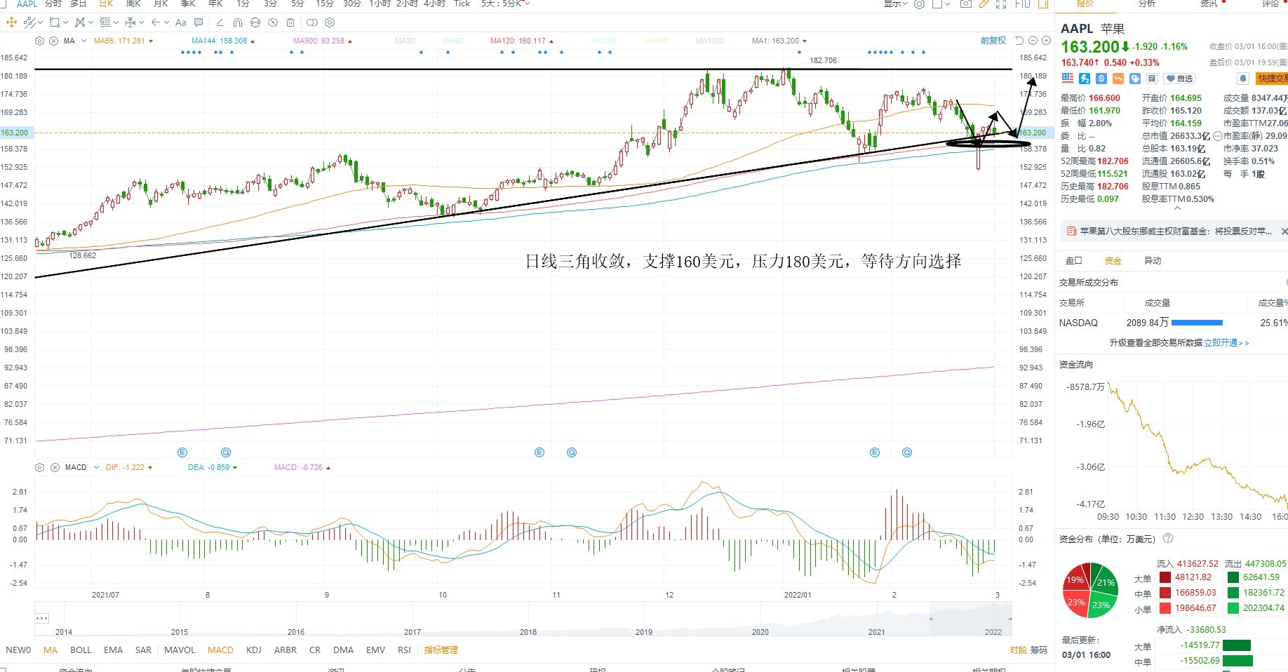The height and width of the screenshot is (672, 1288).
Task: Select the crosshair move cursor tool
Action: coord(11,22)
